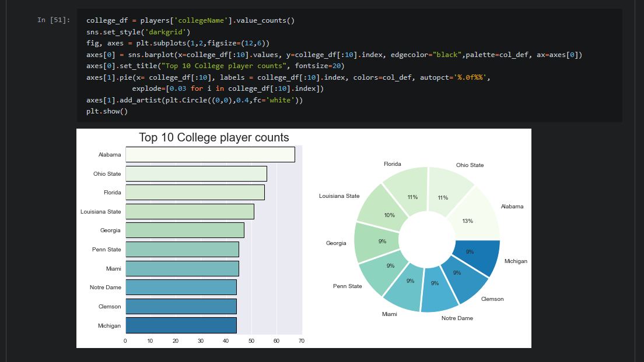Click the Florida y-axis label
This screenshot has width=644, height=362.
[113, 193]
